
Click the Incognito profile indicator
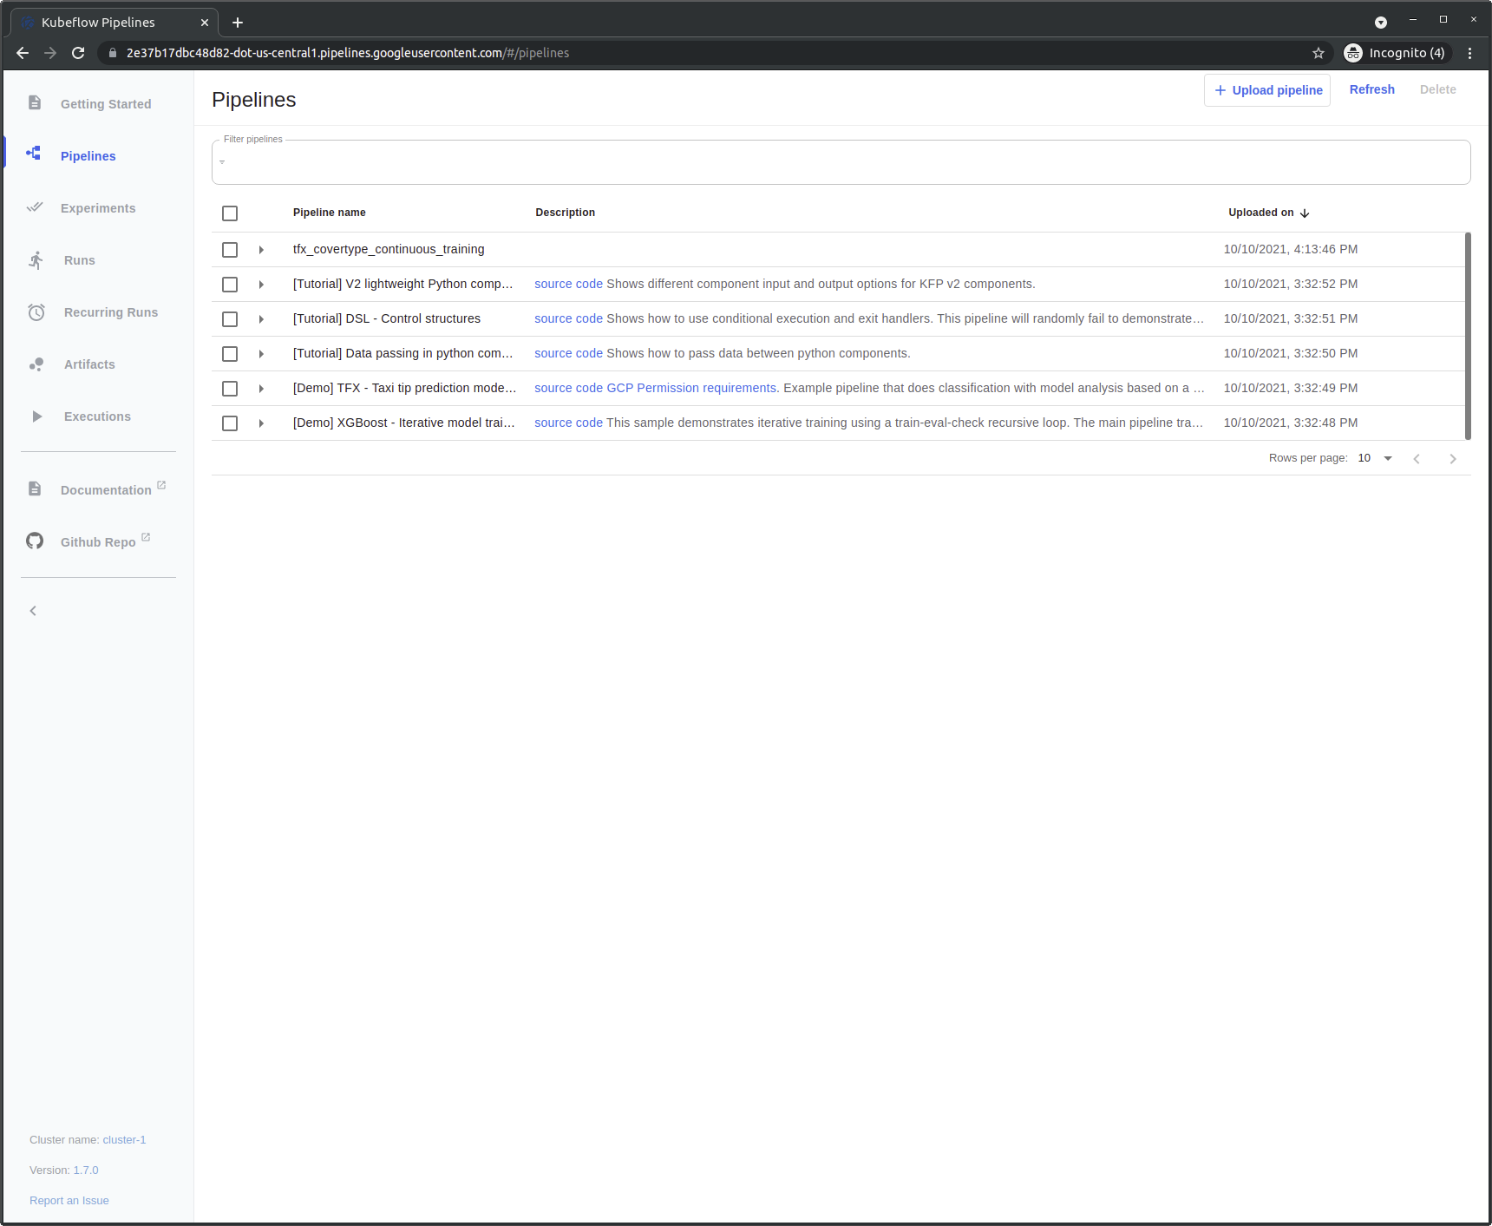(1396, 53)
